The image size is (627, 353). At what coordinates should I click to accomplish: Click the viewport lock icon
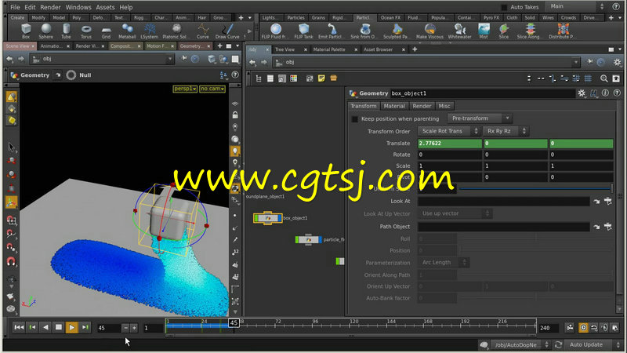pyautogui.click(x=235, y=115)
